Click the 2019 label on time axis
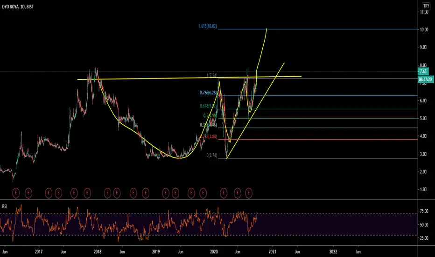The image size is (435, 257). pyautogui.click(x=156, y=252)
